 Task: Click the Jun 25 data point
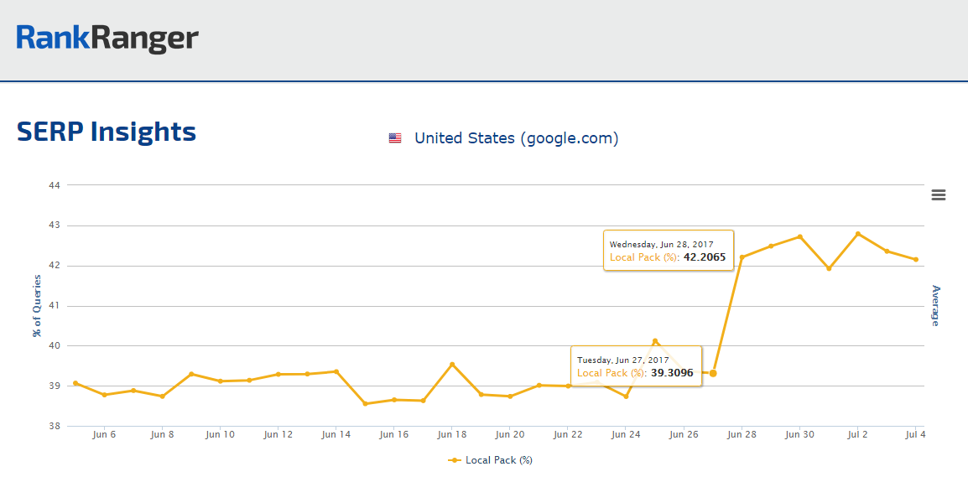[655, 341]
